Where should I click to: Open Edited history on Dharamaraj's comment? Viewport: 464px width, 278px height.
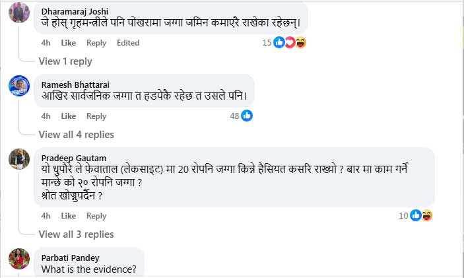point(128,43)
